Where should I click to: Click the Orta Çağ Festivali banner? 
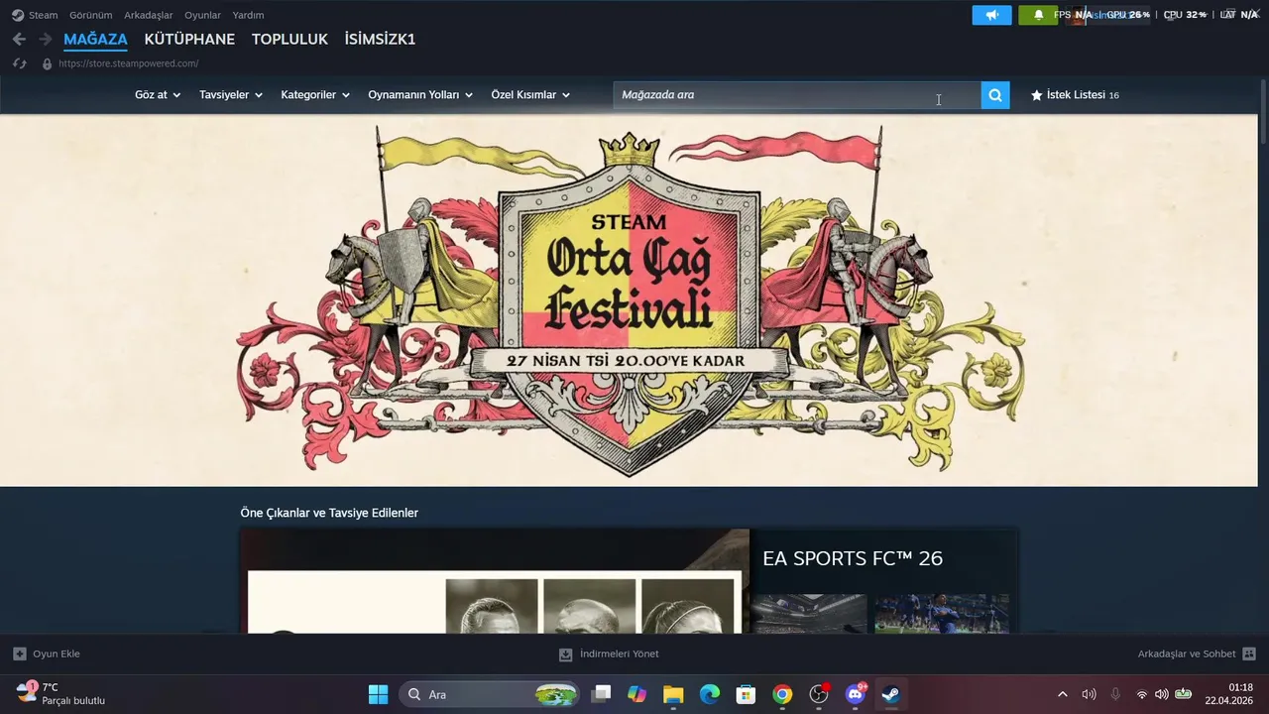pyautogui.click(x=629, y=300)
